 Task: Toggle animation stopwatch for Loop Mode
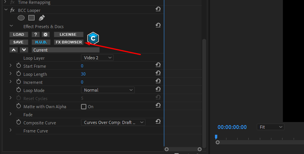pyautogui.click(x=18, y=90)
